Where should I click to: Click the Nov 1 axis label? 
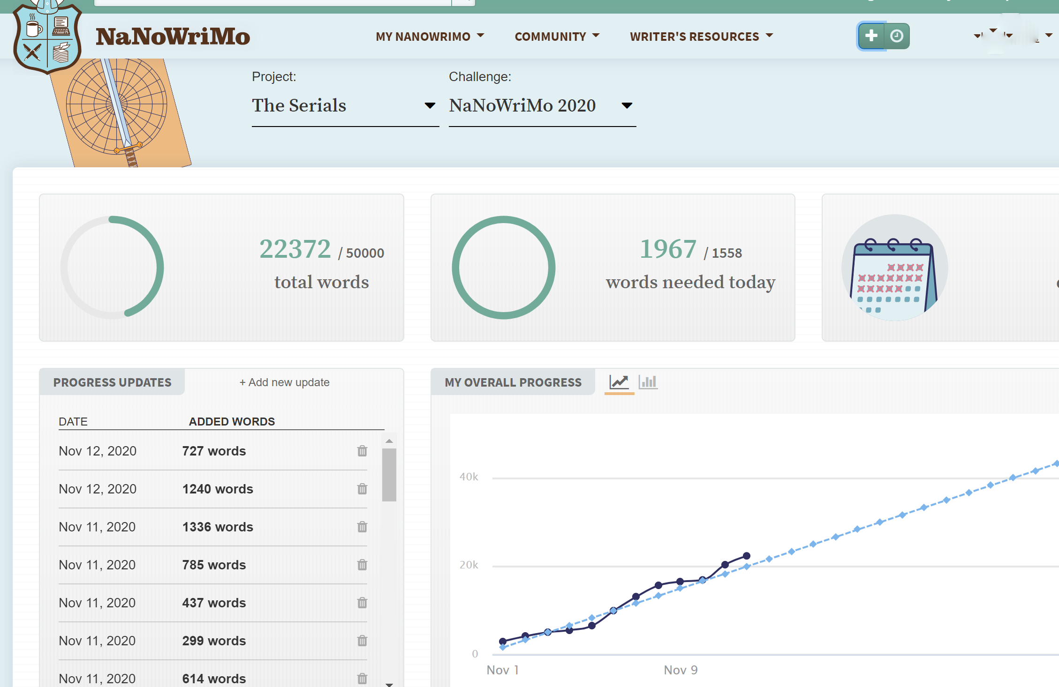[x=503, y=670]
